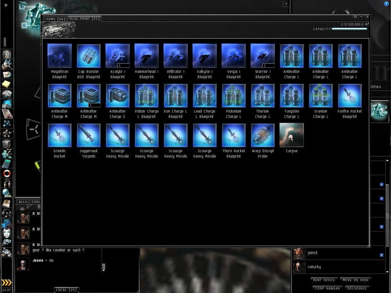Switch hangar to icon grid view
This screenshot has height=293, width=391.
click(x=64, y=30)
